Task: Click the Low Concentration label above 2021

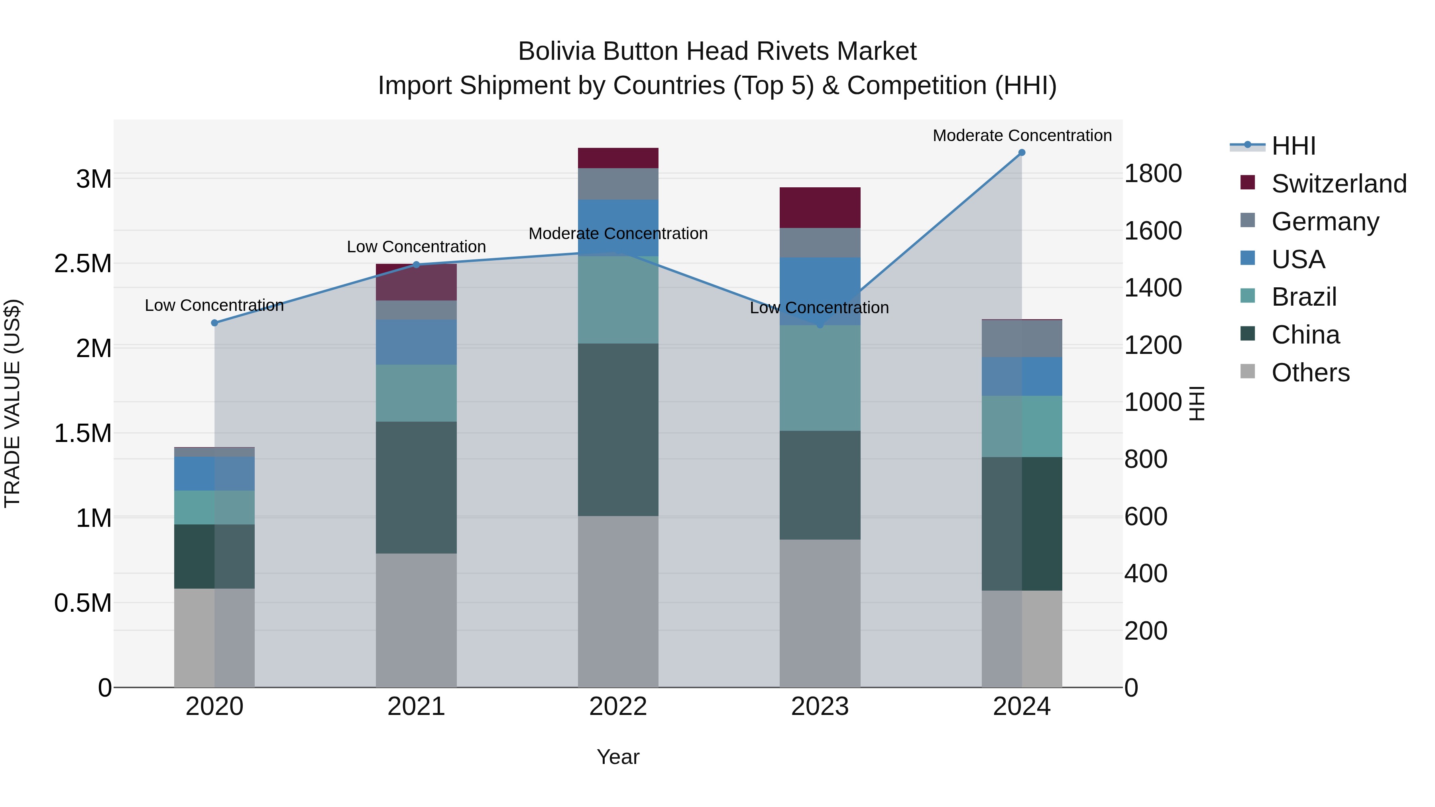Action: [x=416, y=247]
